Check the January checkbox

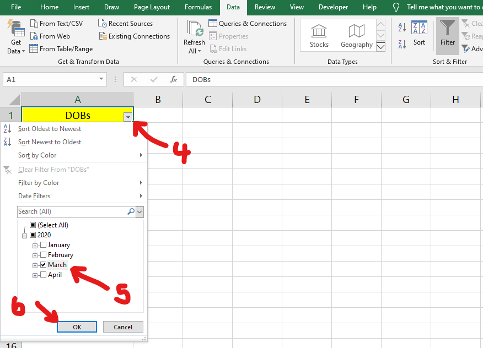[44, 245]
